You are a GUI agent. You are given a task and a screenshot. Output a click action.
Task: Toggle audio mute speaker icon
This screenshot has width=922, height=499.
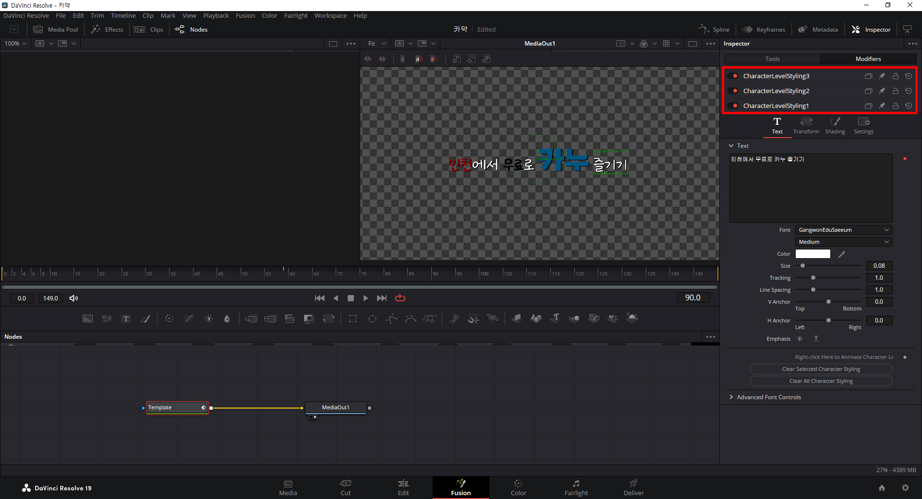tap(73, 298)
